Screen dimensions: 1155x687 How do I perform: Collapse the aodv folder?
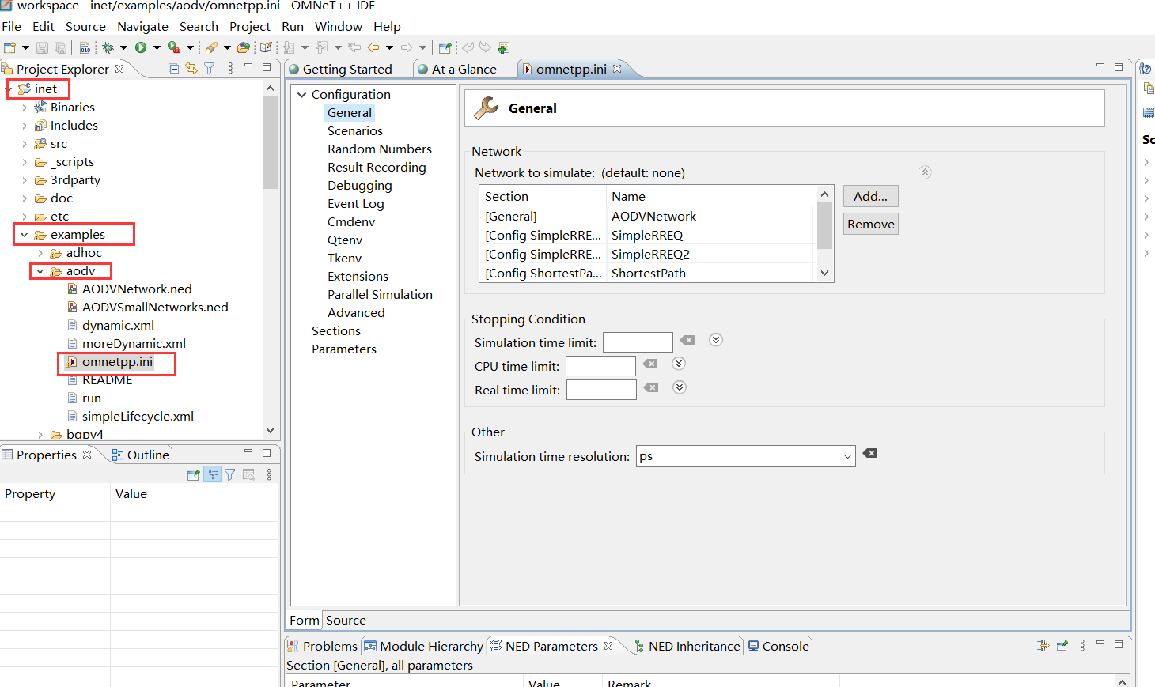point(40,271)
